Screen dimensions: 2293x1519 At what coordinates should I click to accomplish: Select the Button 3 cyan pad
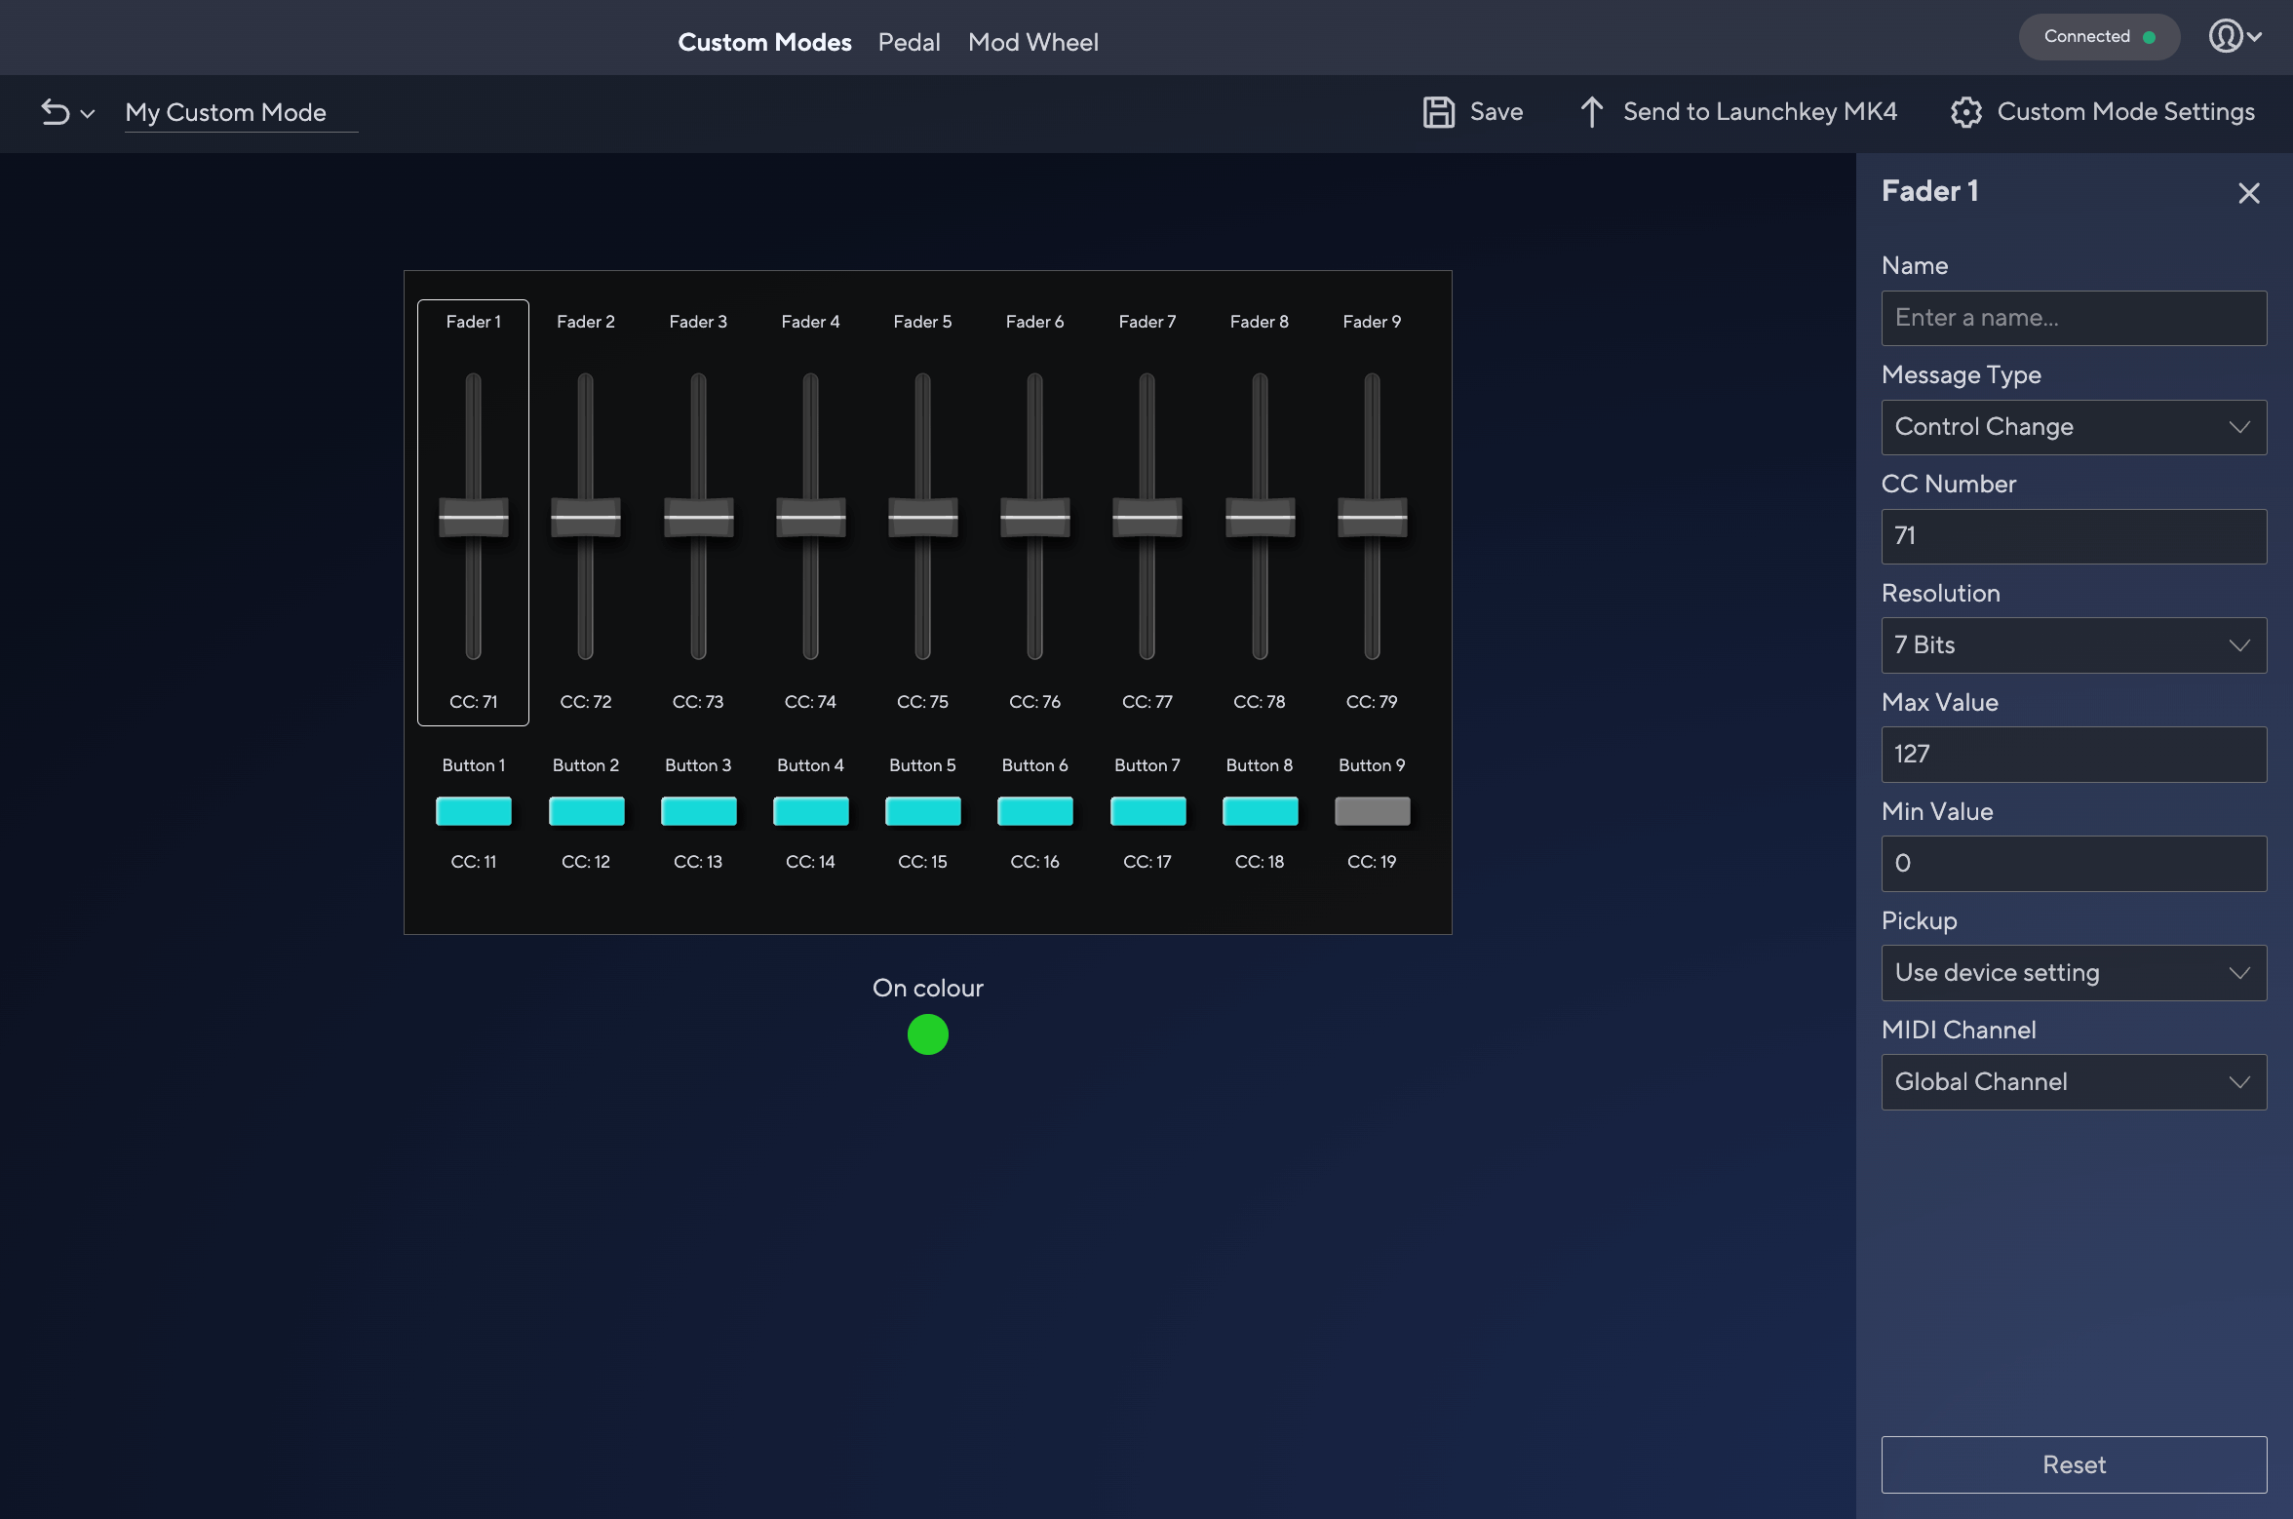(x=698, y=811)
